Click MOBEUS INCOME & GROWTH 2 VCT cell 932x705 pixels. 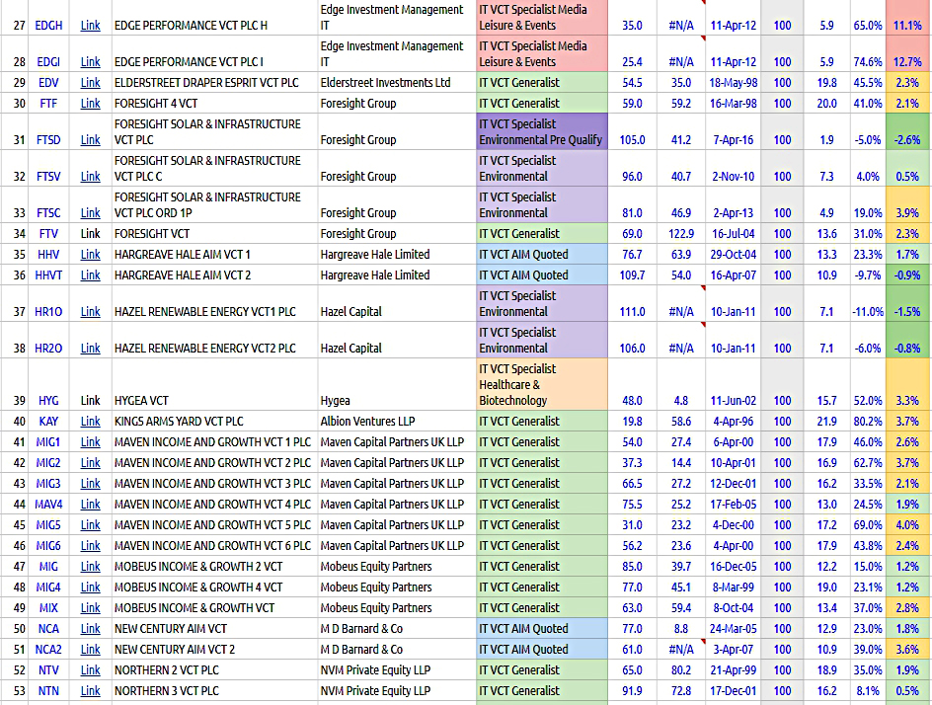pyautogui.click(x=214, y=567)
